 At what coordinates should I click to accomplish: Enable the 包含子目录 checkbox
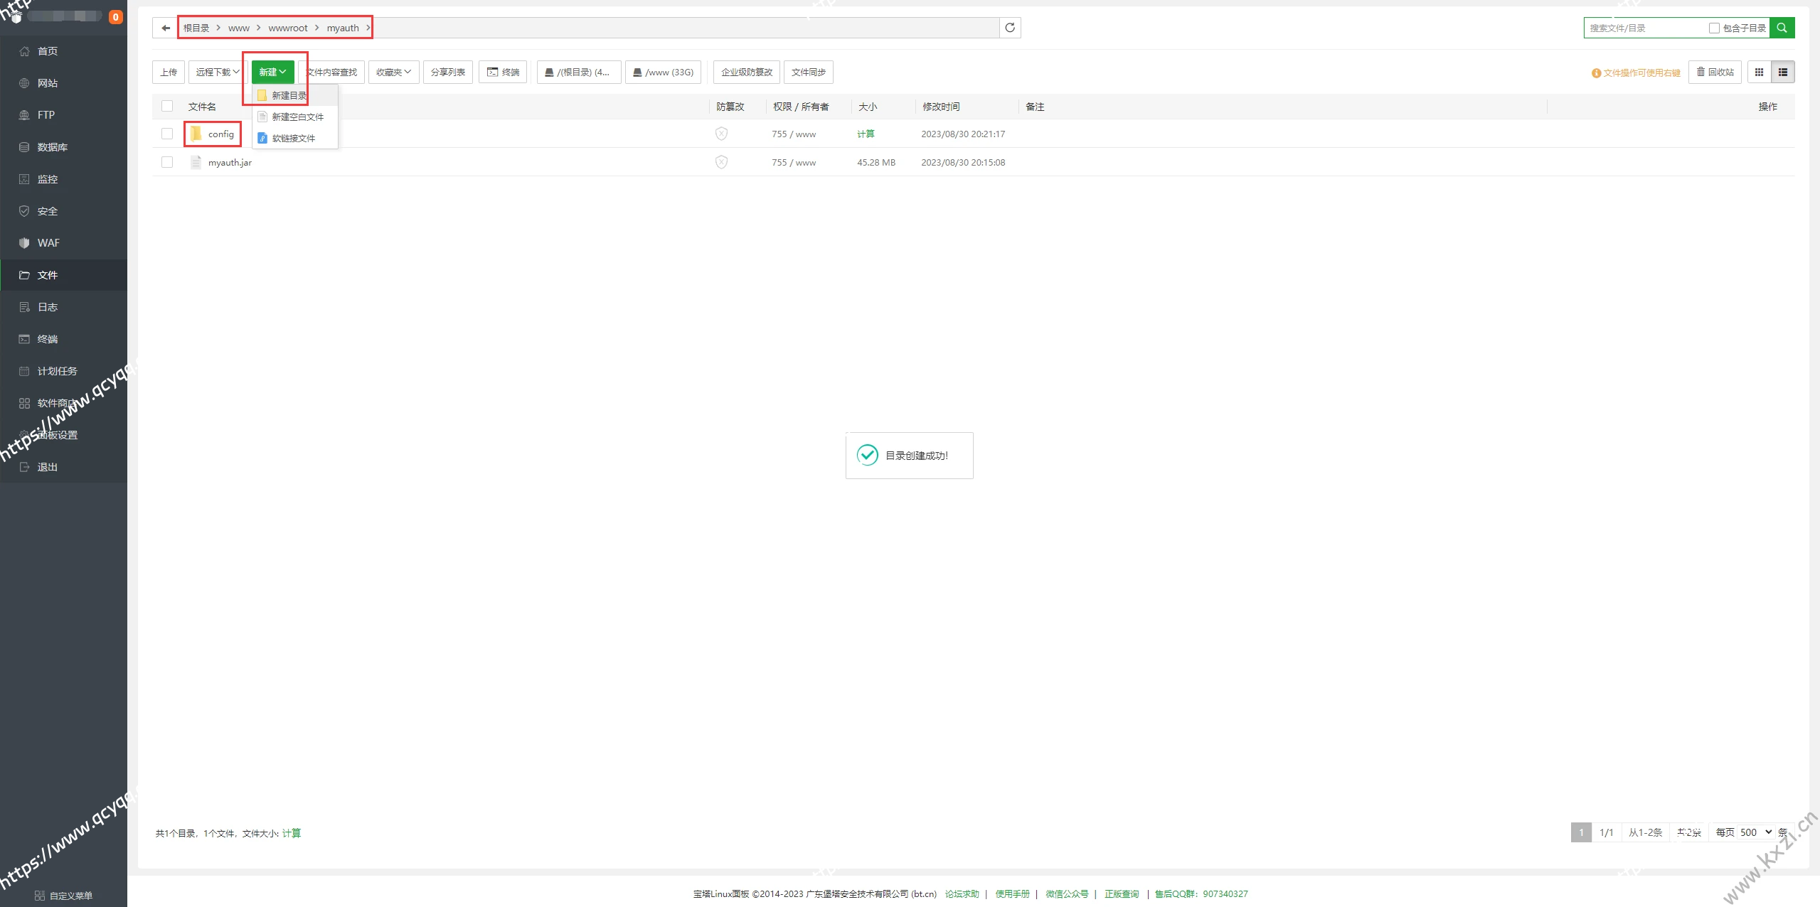pyautogui.click(x=1714, y=28)
